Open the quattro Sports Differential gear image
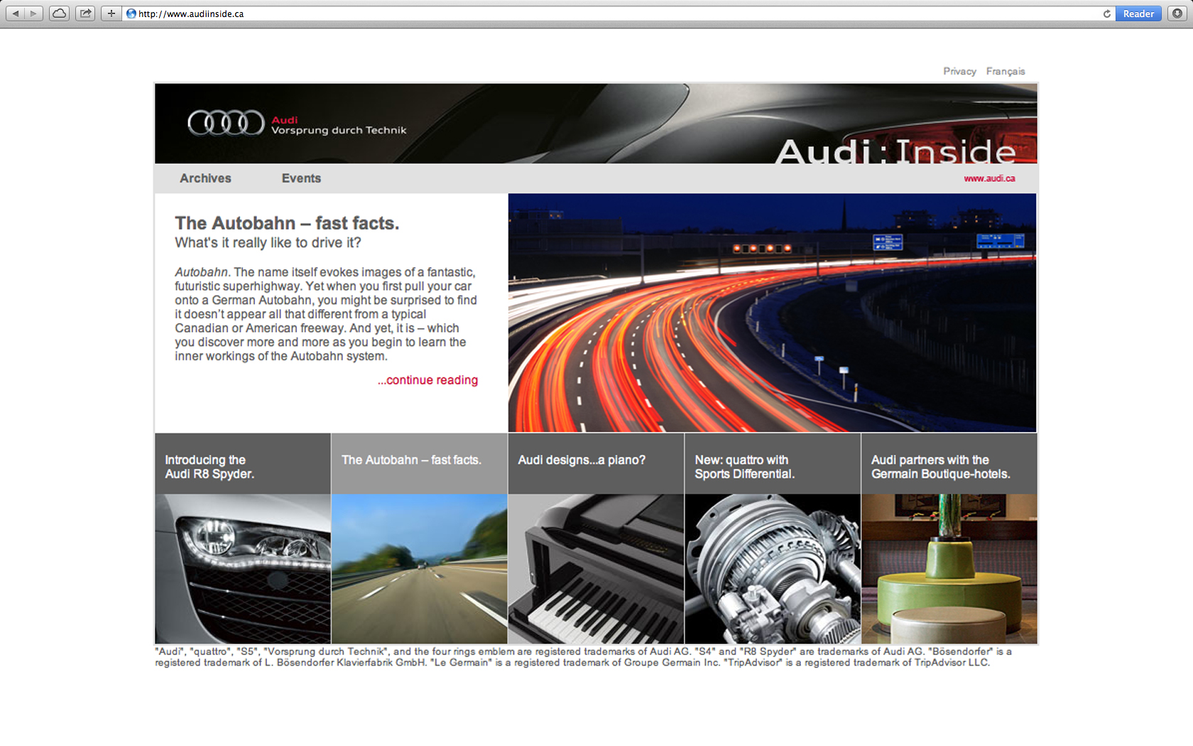 pyautogui.click(x=772, y=568)
